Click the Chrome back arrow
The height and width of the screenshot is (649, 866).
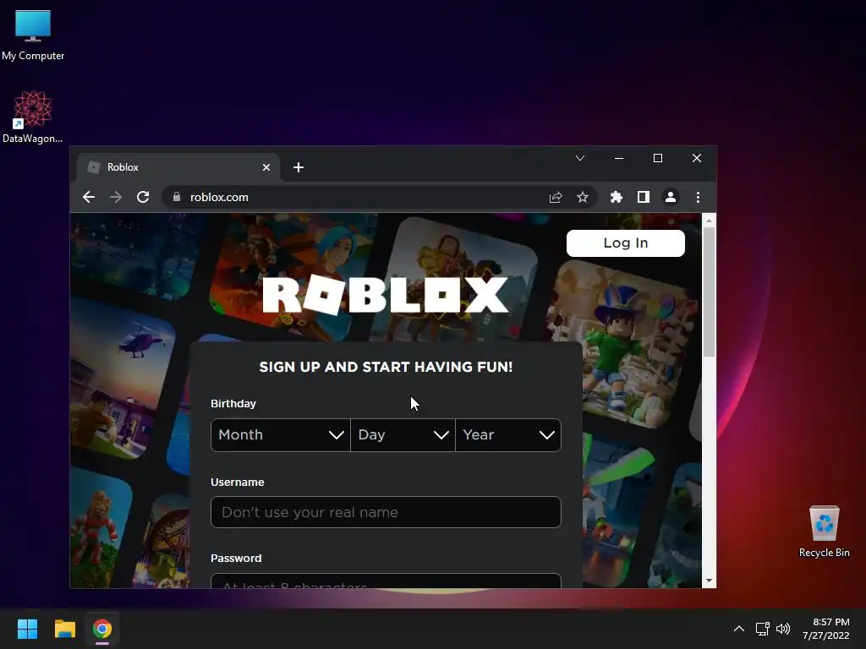coord(88,197)
